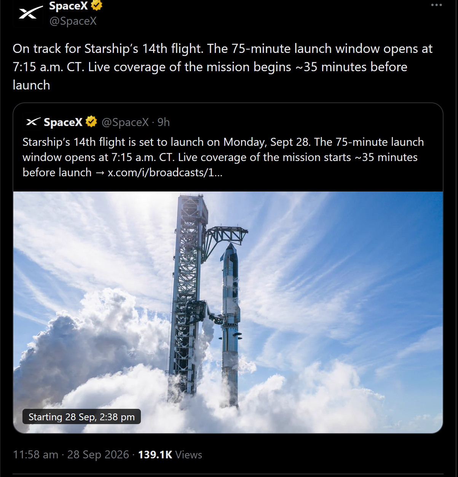Click the Starship rocket in the photo
458x477 pixels.
[x=230, y=325]
